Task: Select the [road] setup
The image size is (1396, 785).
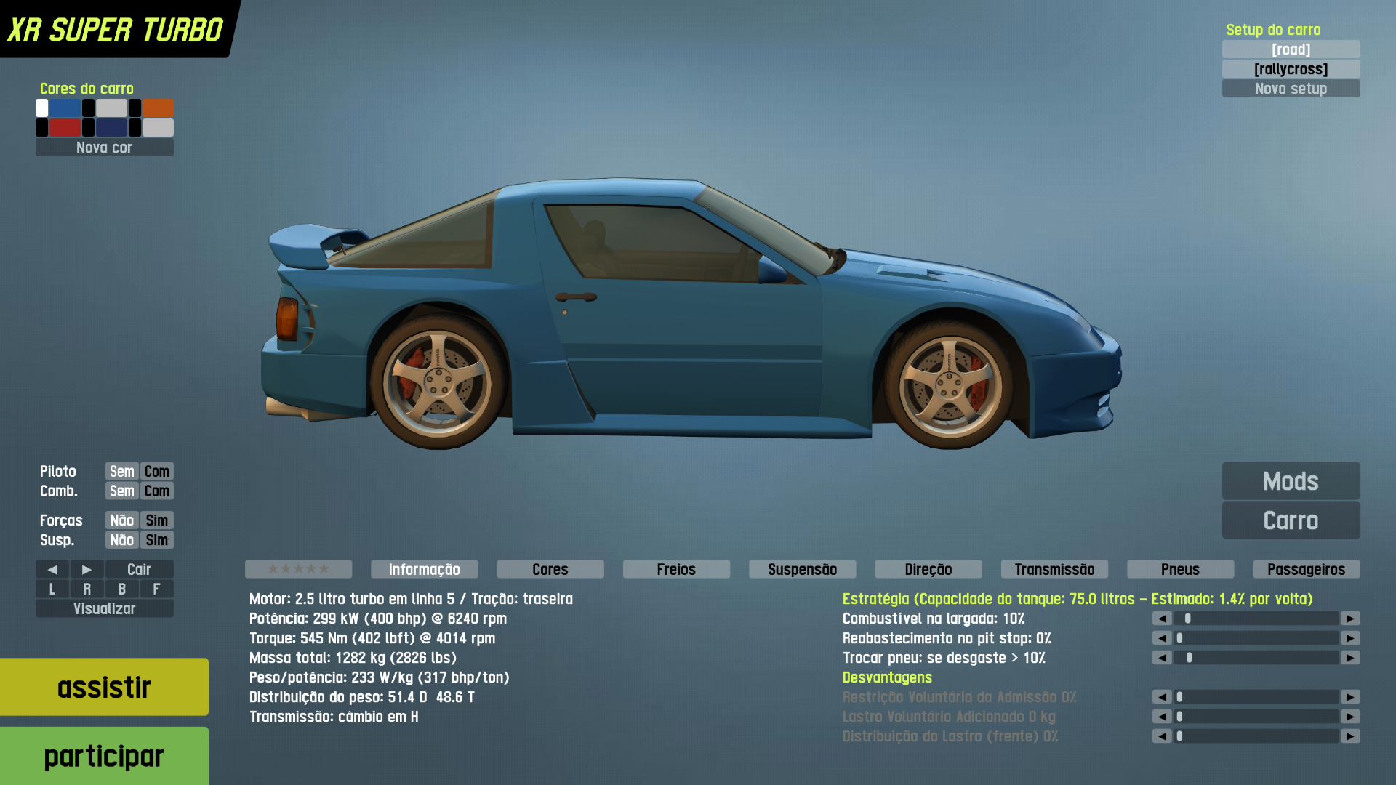Action: pos(1291,49)
